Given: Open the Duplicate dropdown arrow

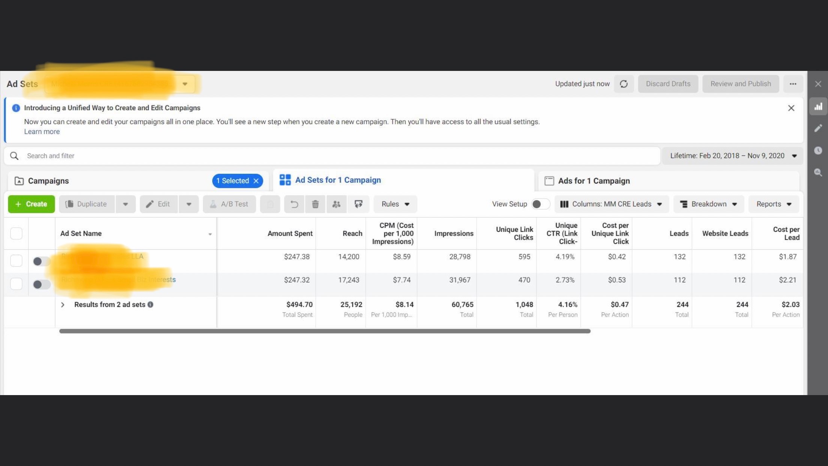Looking at the screenshot, I should tap(126, 204).
